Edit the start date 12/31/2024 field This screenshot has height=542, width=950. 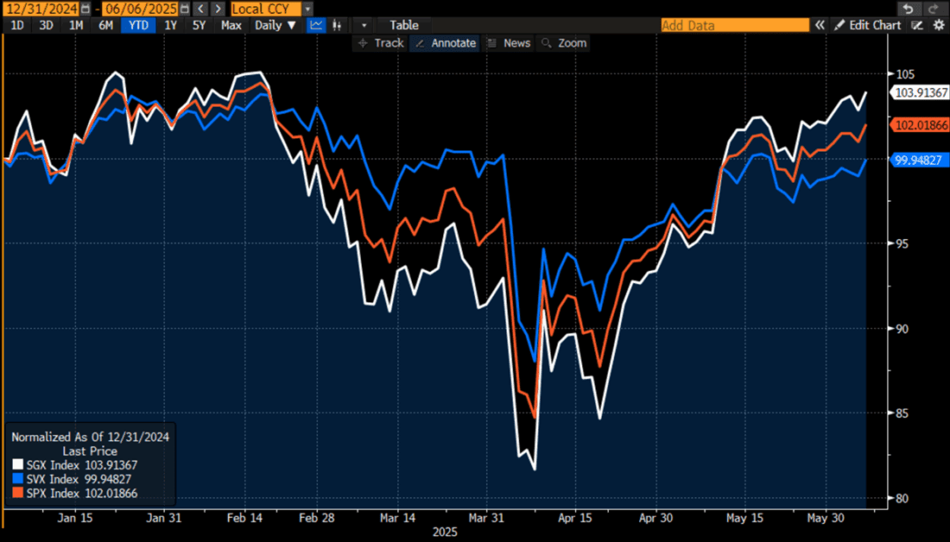41,9
